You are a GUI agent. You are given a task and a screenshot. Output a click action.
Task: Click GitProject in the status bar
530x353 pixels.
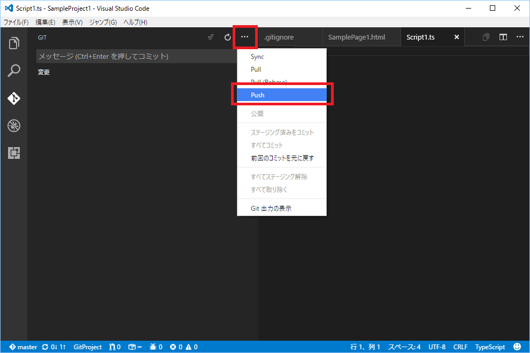88,347
